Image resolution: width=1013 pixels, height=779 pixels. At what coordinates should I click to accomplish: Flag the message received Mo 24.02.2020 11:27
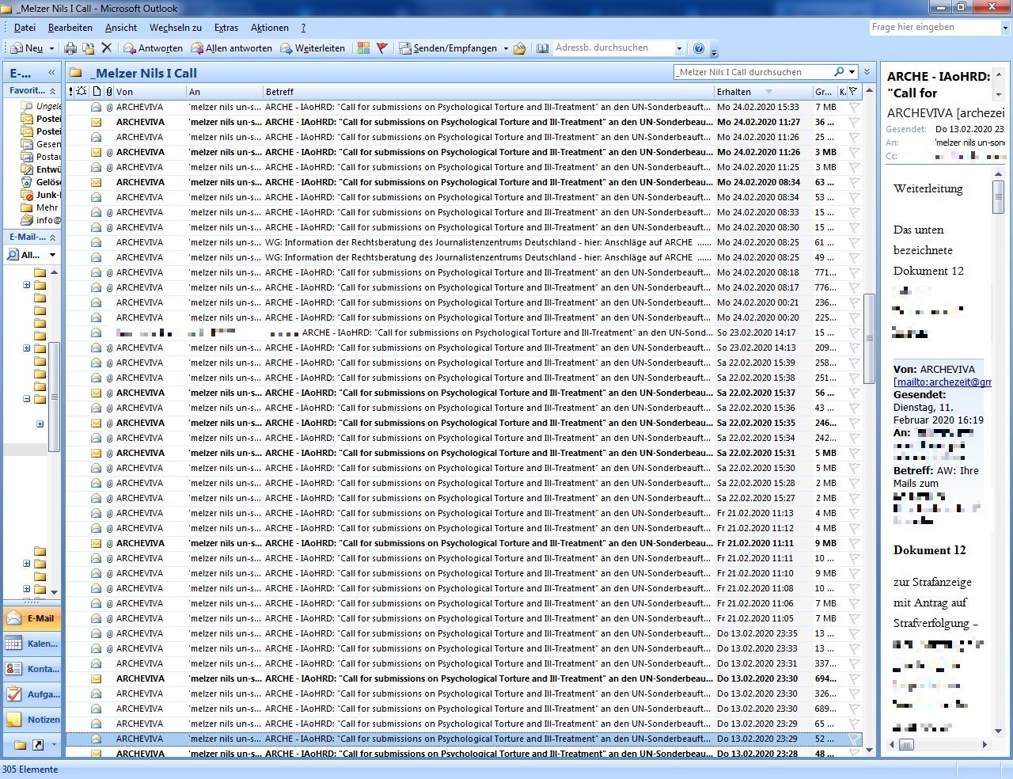coord(854,122)
